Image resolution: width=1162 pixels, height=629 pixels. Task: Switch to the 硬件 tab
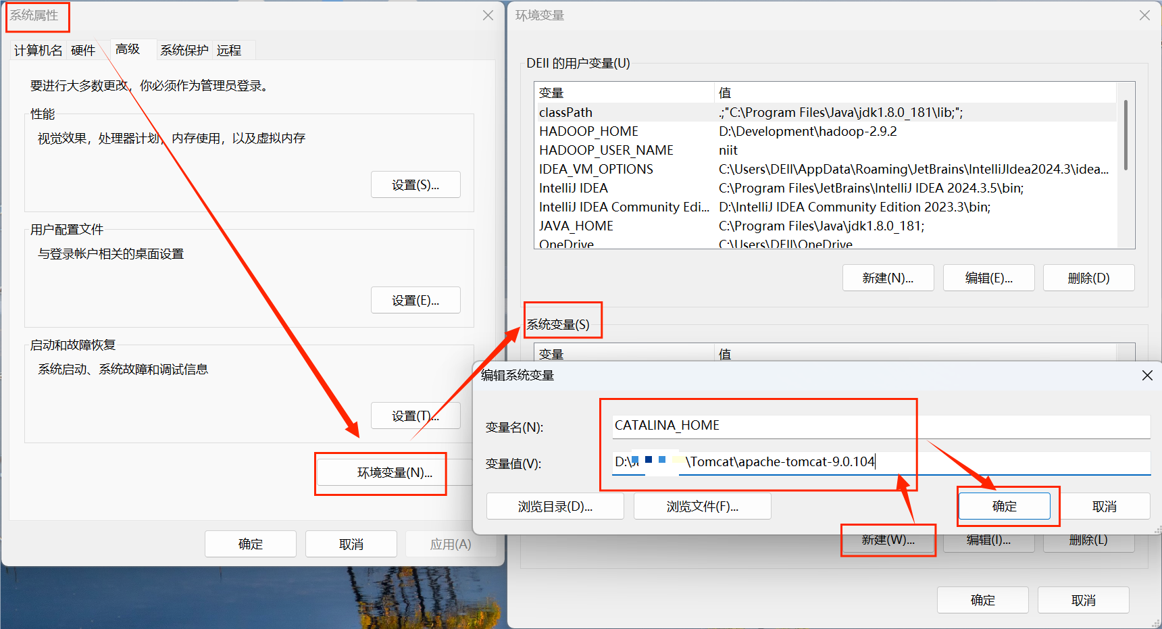pyautogui.click(x=83, y=50)
